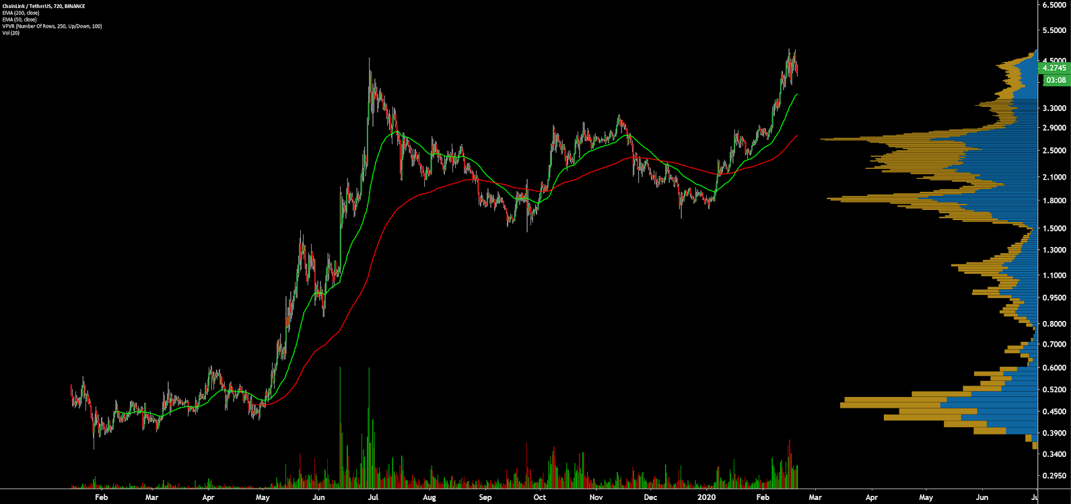Click the 0.7000 price axis label

coord(1054,345)
